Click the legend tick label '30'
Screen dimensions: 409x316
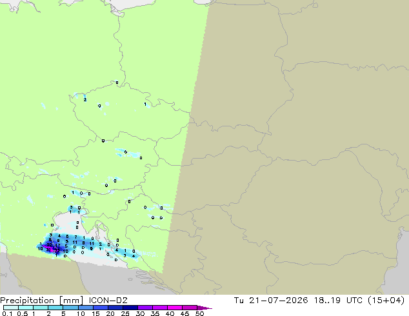[141, 313]
